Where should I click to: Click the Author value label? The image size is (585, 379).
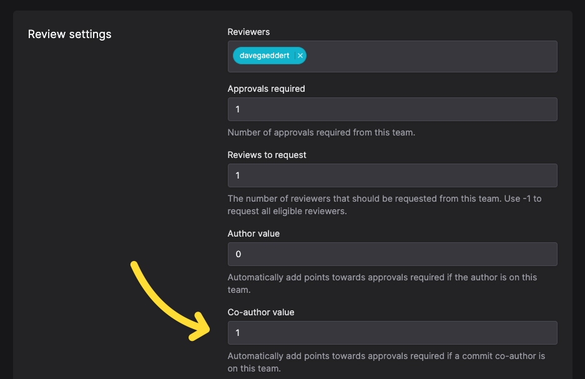point(253,234)
